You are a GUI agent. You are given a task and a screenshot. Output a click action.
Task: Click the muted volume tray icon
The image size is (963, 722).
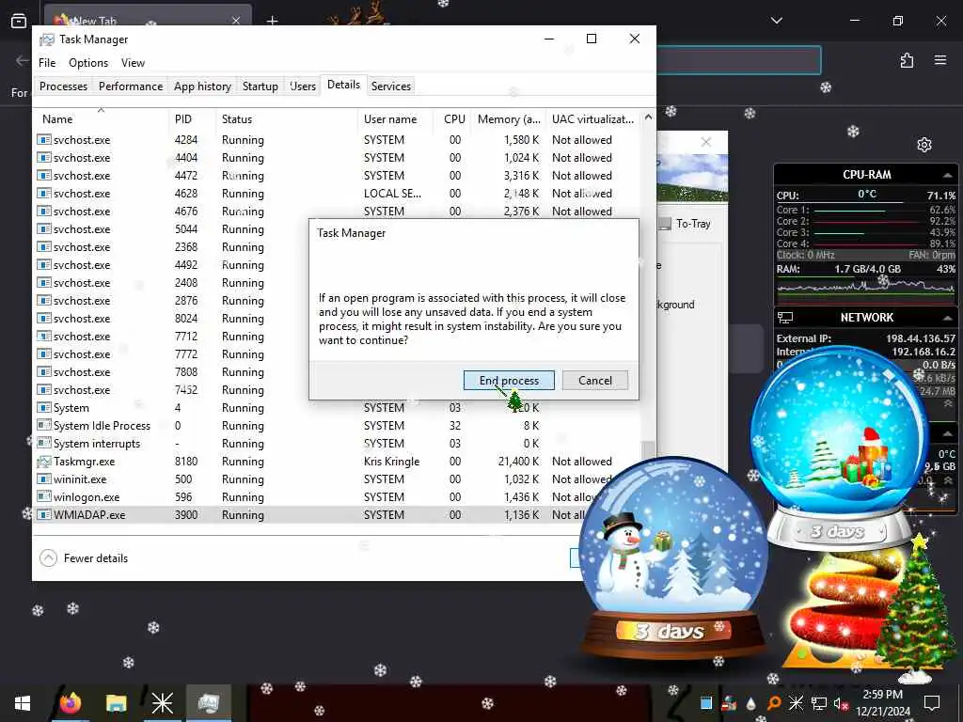coord(841,703)
